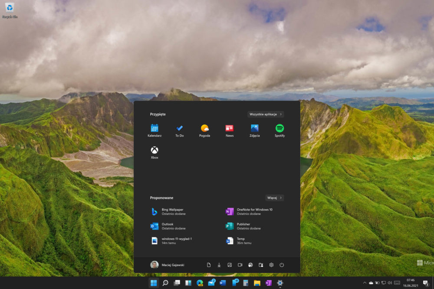Open OneDrive cloud tray icon
The width and height of the screenshot is (434, 289).
[x=371, y=283]
